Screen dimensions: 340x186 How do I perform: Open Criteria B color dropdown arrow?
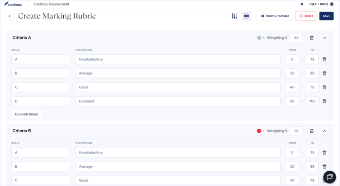pyautogui.click(x=264, y=131)
